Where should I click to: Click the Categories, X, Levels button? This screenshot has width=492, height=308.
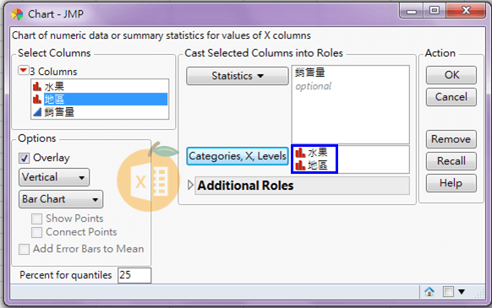point(238,156)
